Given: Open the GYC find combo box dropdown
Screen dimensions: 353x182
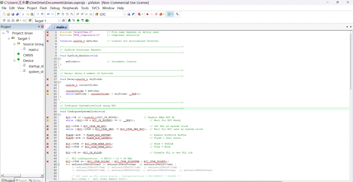Looking at the screenshot, I should pos(125,14).
